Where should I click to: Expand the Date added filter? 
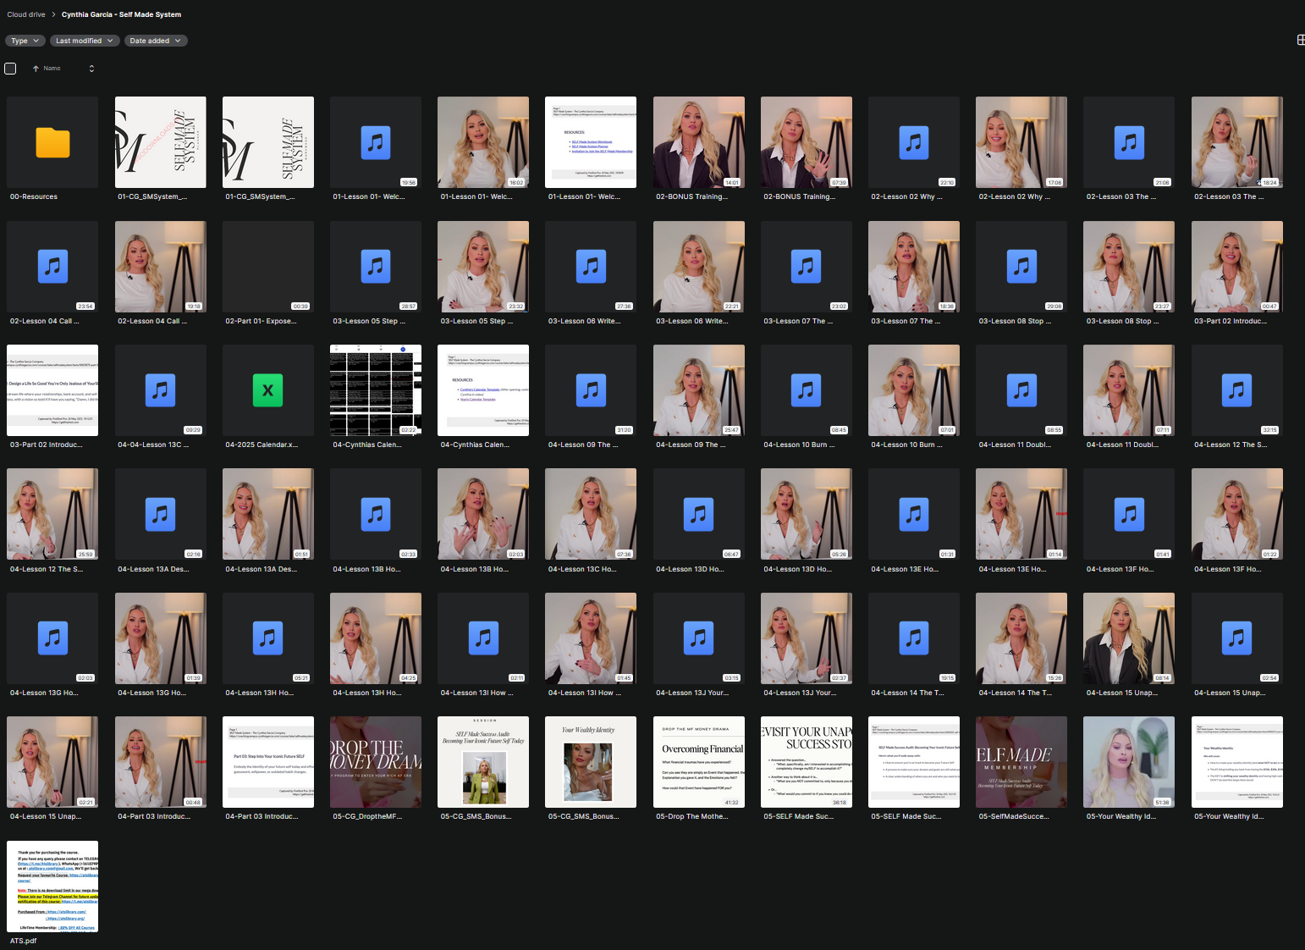155,41
